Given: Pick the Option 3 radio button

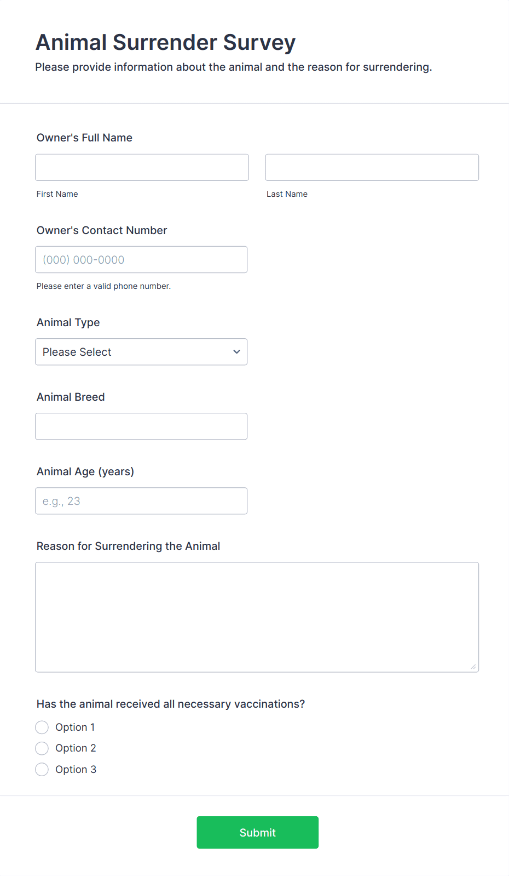Looking at the screenshot, I should (x=42, y=770).
